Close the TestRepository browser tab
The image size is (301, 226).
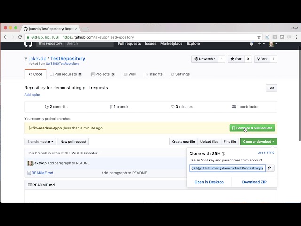76,29
